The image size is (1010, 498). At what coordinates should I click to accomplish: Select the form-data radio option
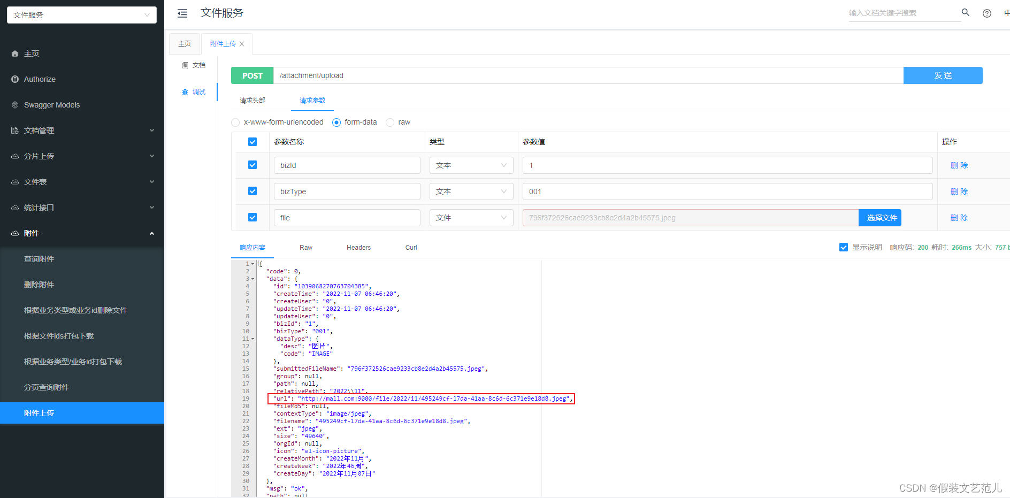[336, 122]
